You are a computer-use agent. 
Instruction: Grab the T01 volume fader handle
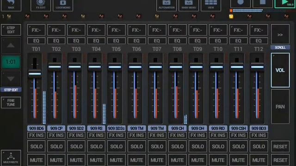pyautogui.click(x=35, y=74)
